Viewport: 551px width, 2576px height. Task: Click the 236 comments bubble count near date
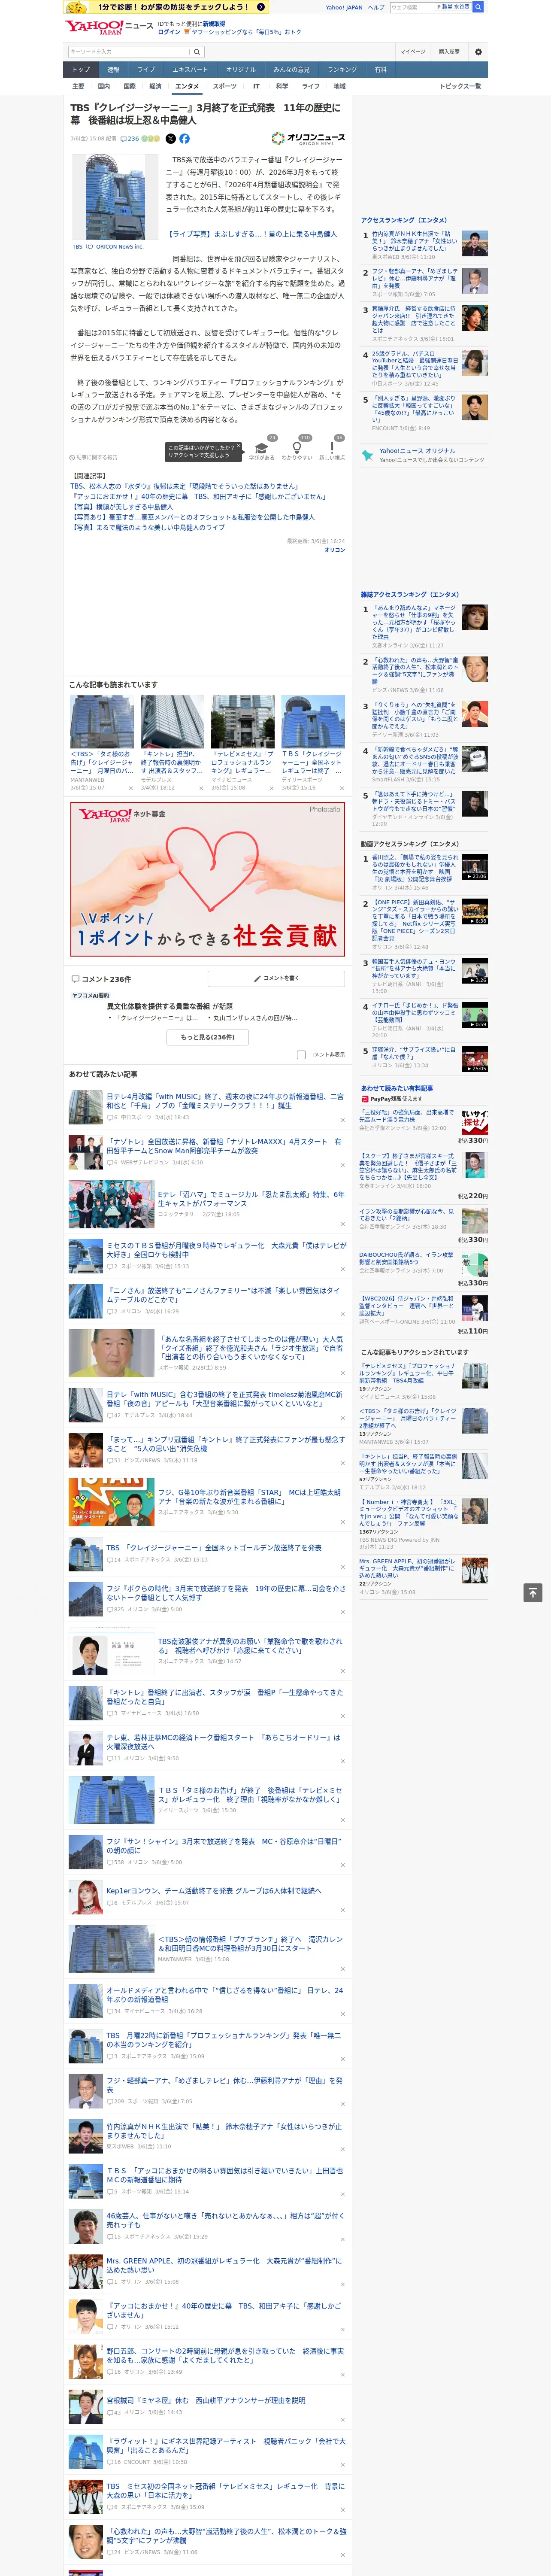point(129,139)
